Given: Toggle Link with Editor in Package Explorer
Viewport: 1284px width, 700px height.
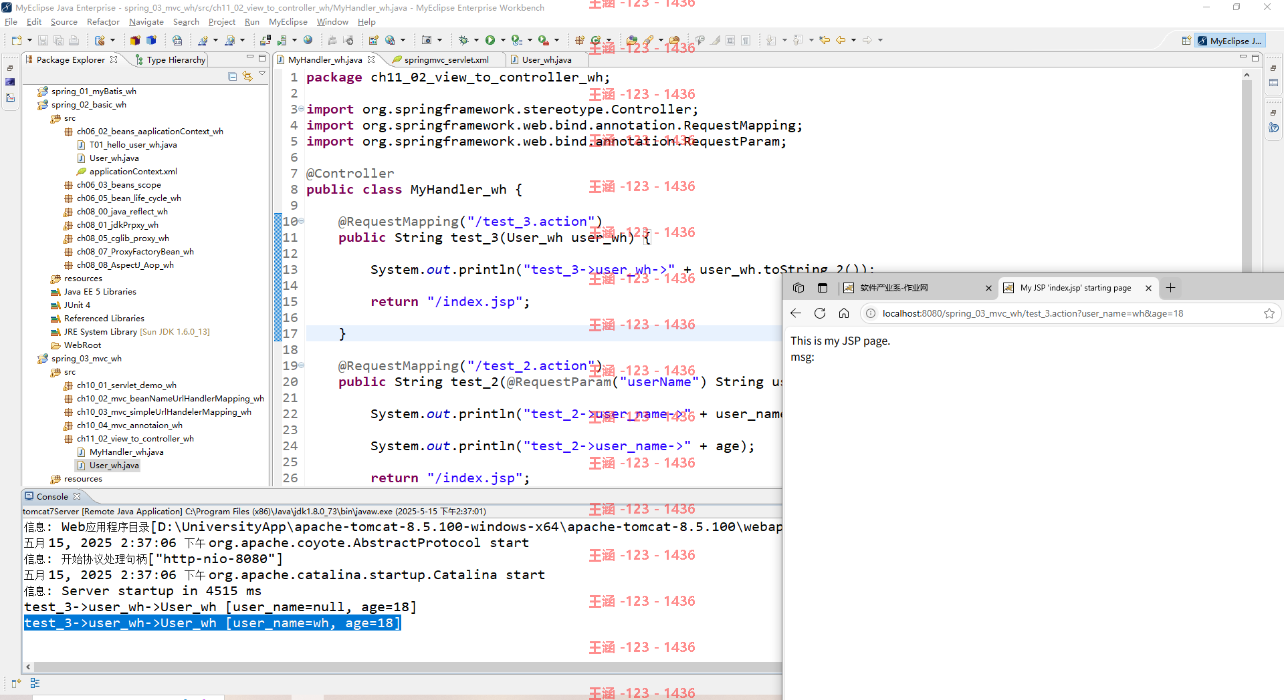Looking at the screenshot, I should (247, 76).
